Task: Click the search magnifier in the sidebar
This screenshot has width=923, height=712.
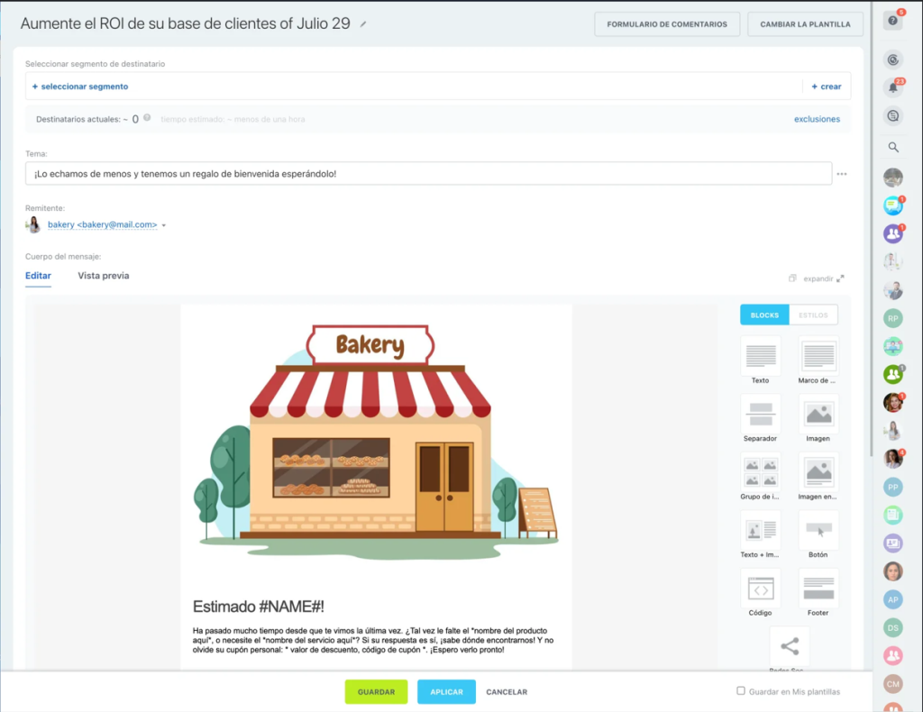Action: point(893,147)
